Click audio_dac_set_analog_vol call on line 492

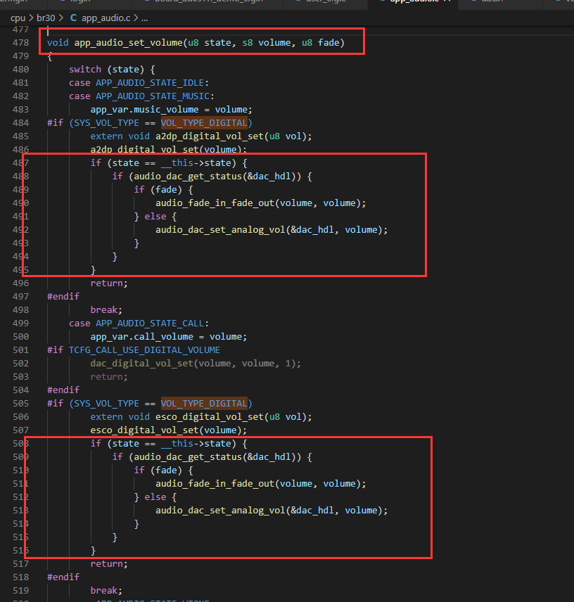click(220, 229)
